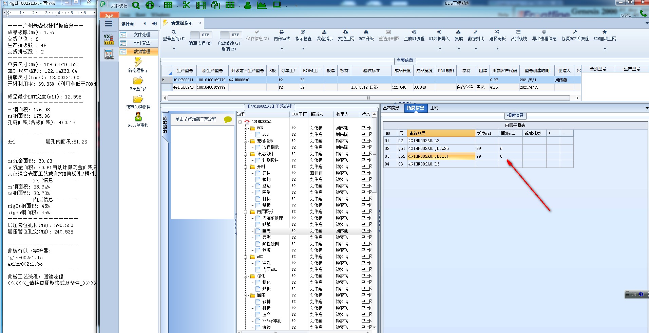Collapse the 开料 folder node
649x333 pixels.
click(x=246, y=167)
